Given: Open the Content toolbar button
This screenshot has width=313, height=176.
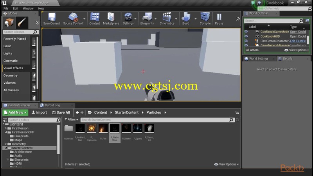Looking at the screenshot, I should point(95,18).
